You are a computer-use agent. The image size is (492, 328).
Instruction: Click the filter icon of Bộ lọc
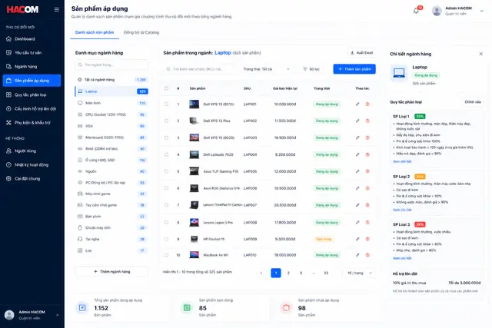[x=304, y=69]
